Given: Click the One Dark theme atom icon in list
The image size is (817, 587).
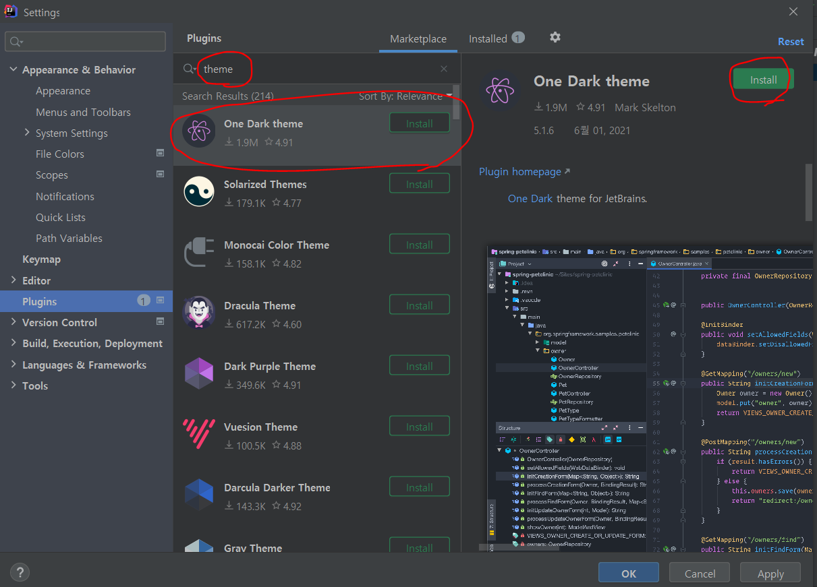Looking at the screenshot, I should click(199, 131).
